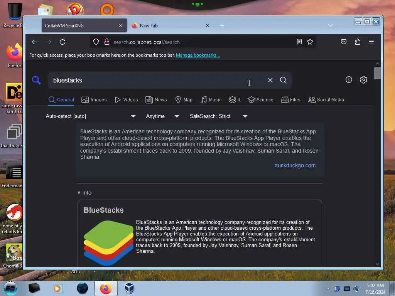
Task: Switch to the CollabVM SearXNG tab
Action: (x=84, y=25)
